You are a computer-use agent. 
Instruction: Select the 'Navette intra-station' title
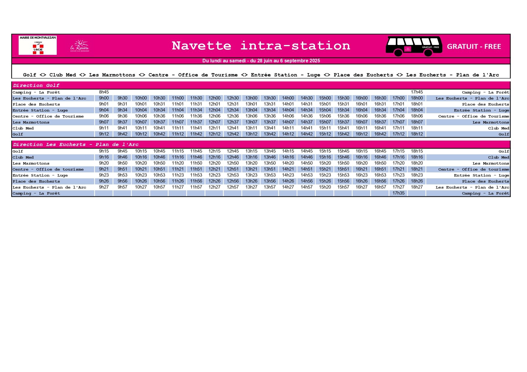pos(261,46)
